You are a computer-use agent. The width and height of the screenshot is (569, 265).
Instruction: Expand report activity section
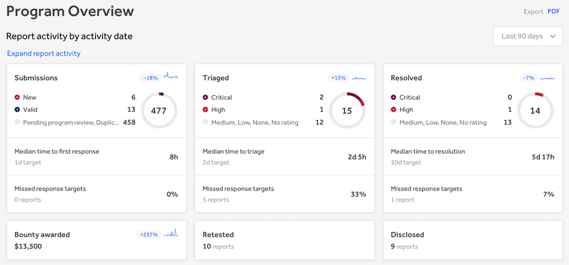click(44, 53)
